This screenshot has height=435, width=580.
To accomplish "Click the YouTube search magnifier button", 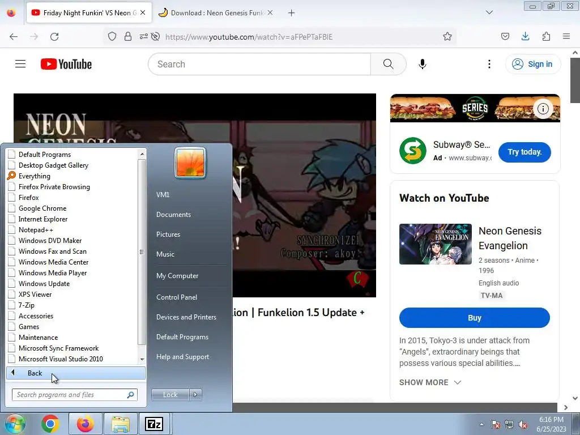I will pos(389,64).
